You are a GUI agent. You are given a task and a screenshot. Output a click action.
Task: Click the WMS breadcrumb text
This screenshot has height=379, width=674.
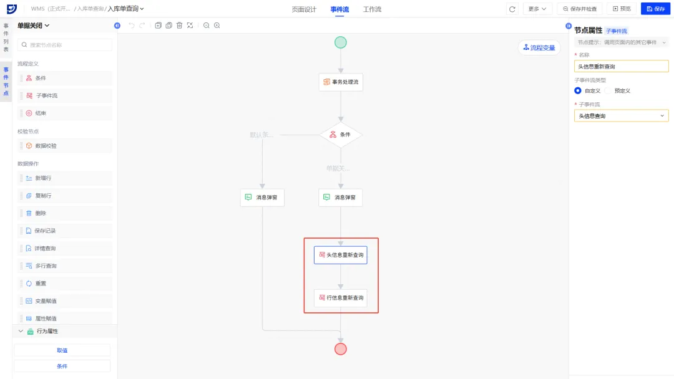[x=51, y=9]
